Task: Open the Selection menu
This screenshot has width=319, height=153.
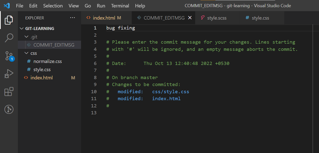Action: click(53, 6)
